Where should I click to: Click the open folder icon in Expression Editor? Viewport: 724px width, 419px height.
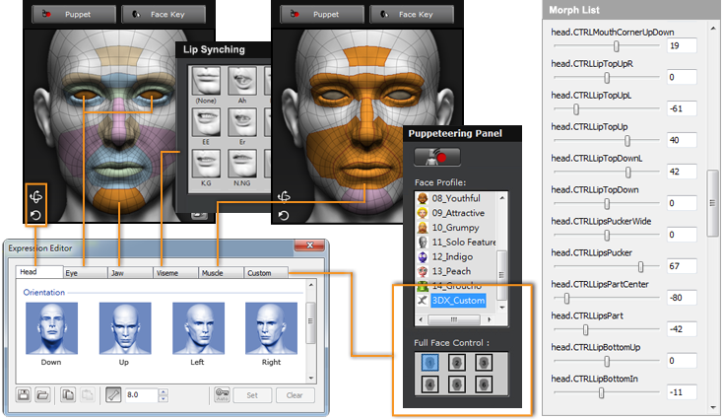[42, 395]
